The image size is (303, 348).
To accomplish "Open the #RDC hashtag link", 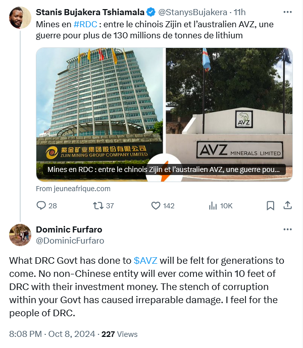I will 85,24.
